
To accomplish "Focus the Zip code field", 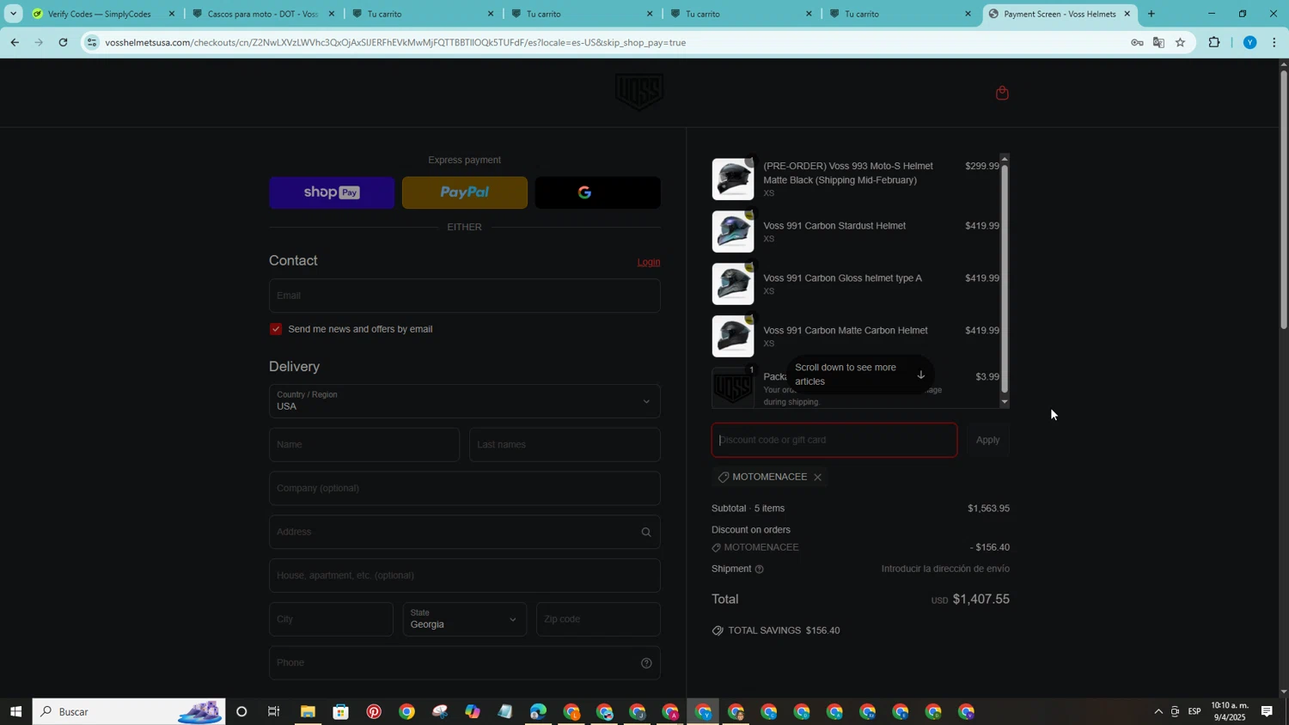I will [598, 619].
